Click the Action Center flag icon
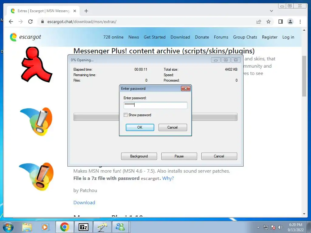This screenshot has width=311, height=233. tap(273, 228)
